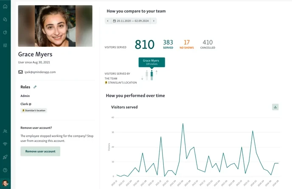The image size is (292, 189).
Task: Open the user avatar at sidebar bottom
Action: (5, 183)
